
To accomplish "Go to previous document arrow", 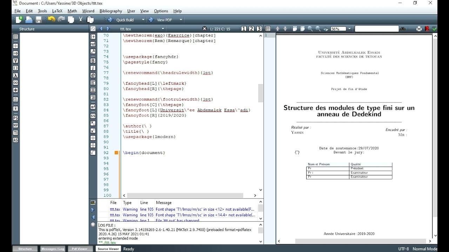I will 101,29.
